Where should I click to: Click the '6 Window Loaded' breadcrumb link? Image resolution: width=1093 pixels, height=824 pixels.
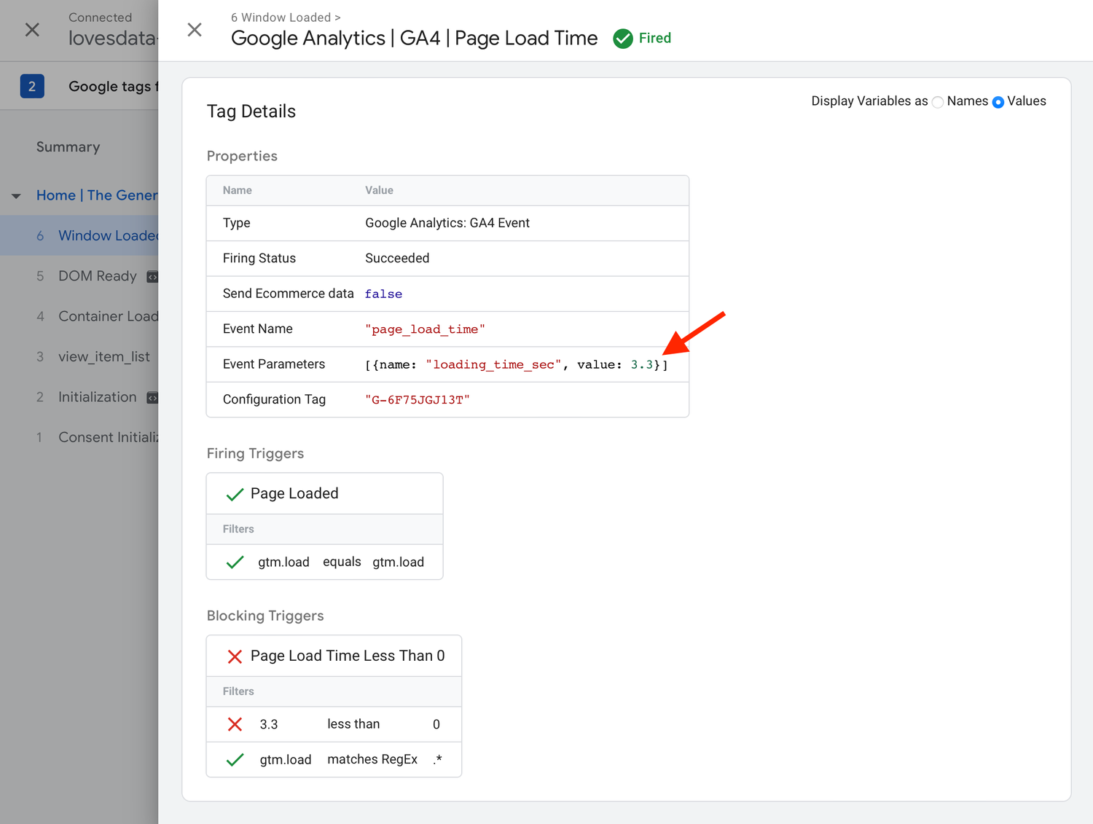click(x=281, y=17)
